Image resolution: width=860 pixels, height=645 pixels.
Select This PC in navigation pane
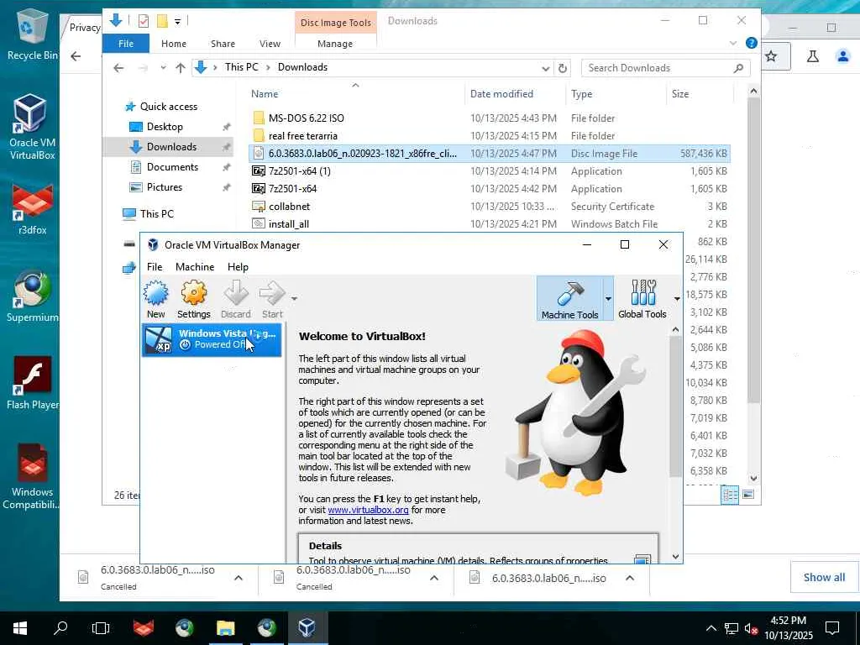pos(157,214)
